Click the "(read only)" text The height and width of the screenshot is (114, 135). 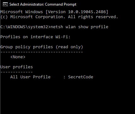pyautogui.click(x=69, y=47)
